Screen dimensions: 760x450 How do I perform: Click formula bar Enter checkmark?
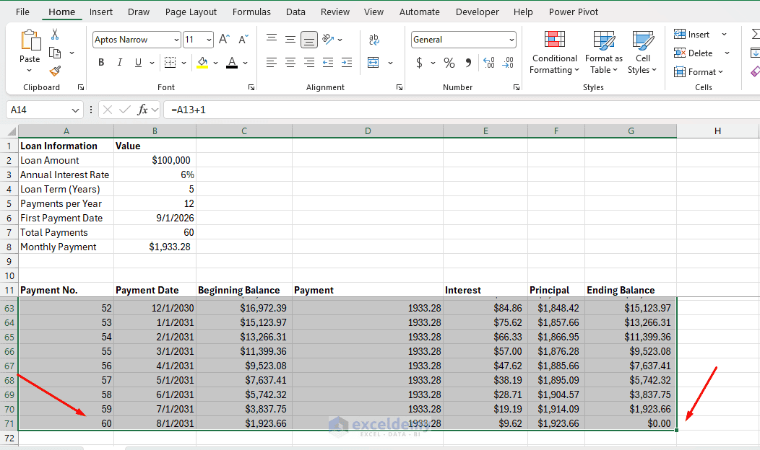(124, 110)
